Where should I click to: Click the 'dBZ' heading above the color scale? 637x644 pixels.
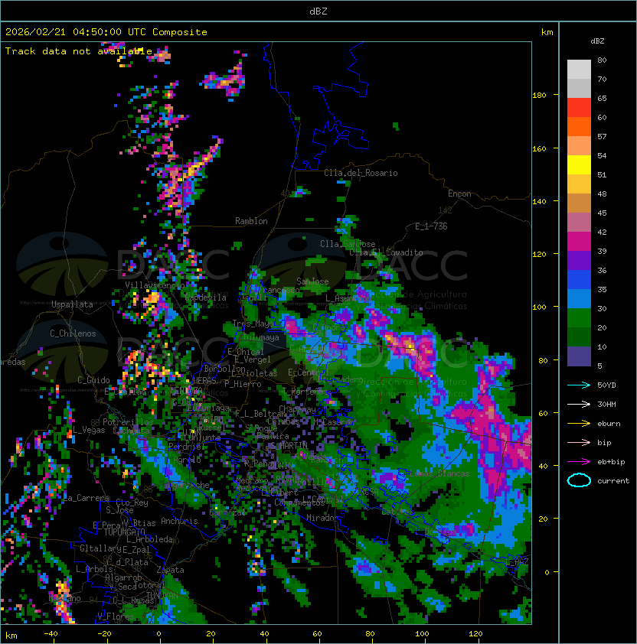(x=597, y=41)
